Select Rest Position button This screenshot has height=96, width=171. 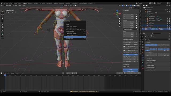(163, 45)
